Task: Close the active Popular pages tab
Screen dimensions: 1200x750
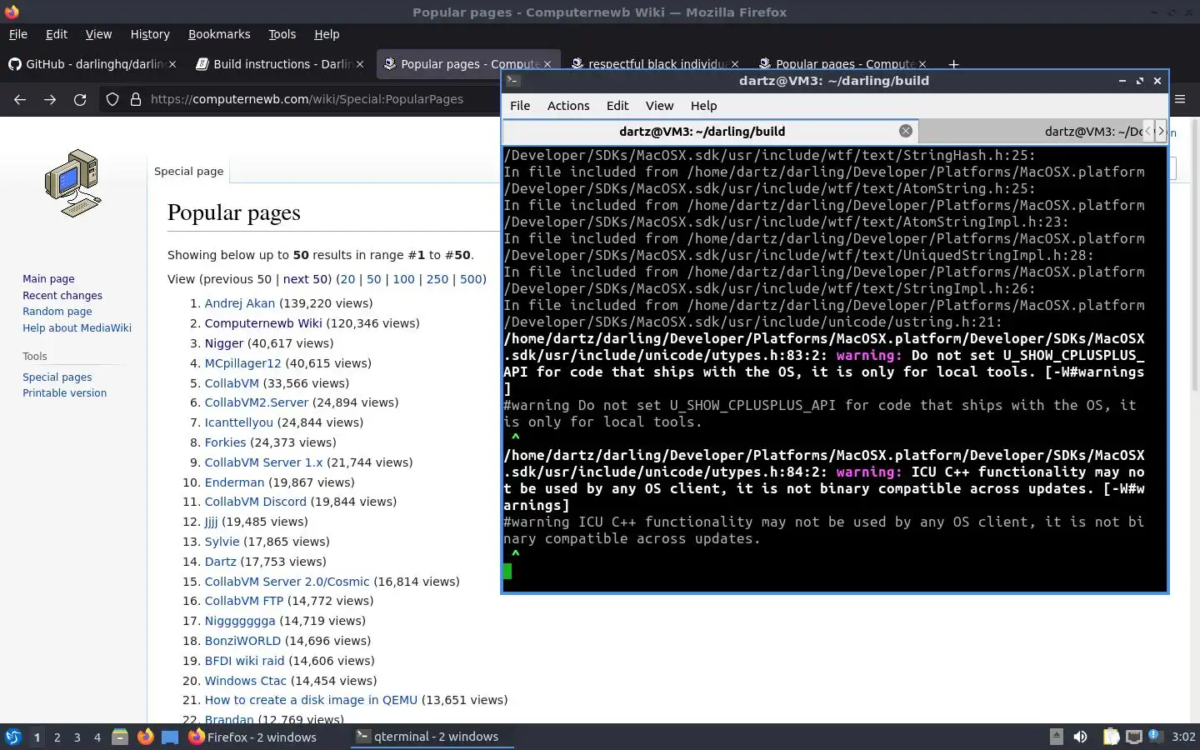Action: [547, 64]
